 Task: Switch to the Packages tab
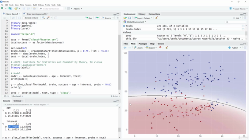click(x=143, y=44)
